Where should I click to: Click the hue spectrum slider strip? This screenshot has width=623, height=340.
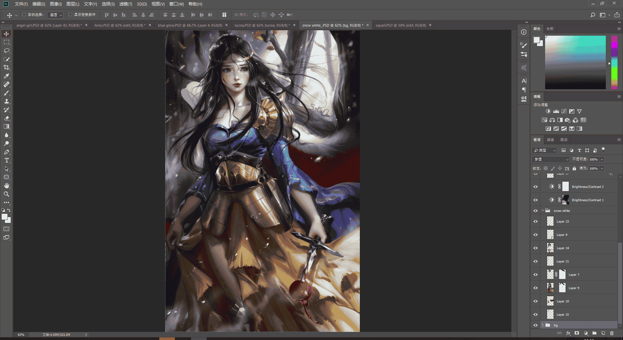click(x=614, y=62)
